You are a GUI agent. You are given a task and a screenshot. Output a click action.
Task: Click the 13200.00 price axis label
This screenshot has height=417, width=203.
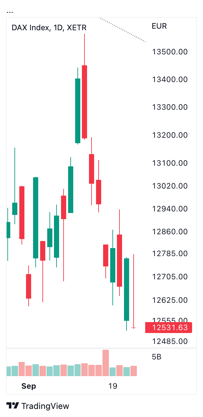click(170, 135)
